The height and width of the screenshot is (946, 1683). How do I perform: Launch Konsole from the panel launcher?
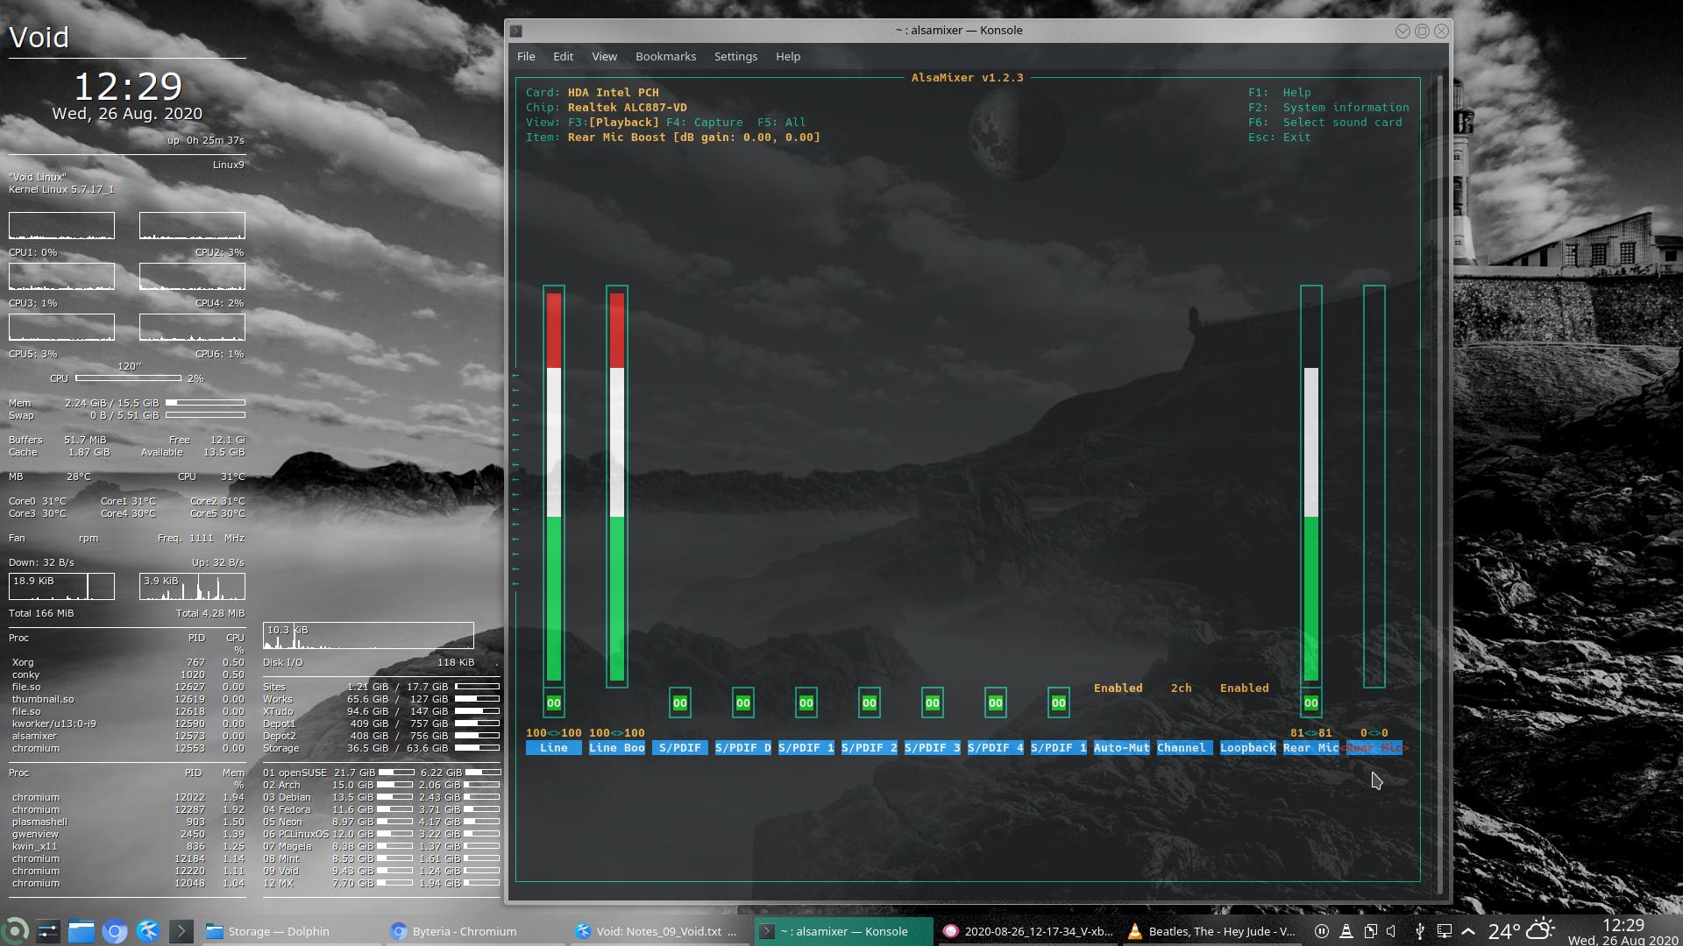[x=181, y=931]
